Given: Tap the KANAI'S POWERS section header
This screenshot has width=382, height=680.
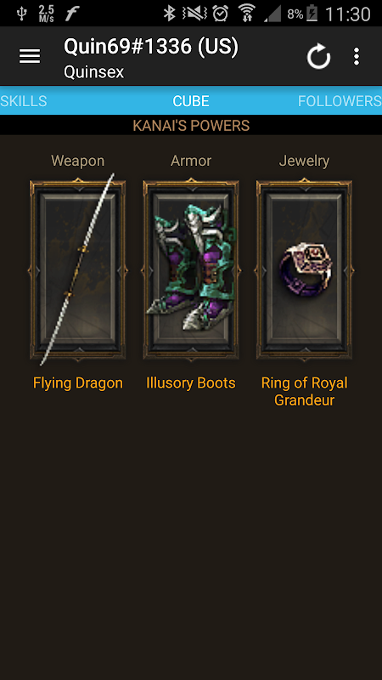Looking at the screenshot, I should pos(191,126).
